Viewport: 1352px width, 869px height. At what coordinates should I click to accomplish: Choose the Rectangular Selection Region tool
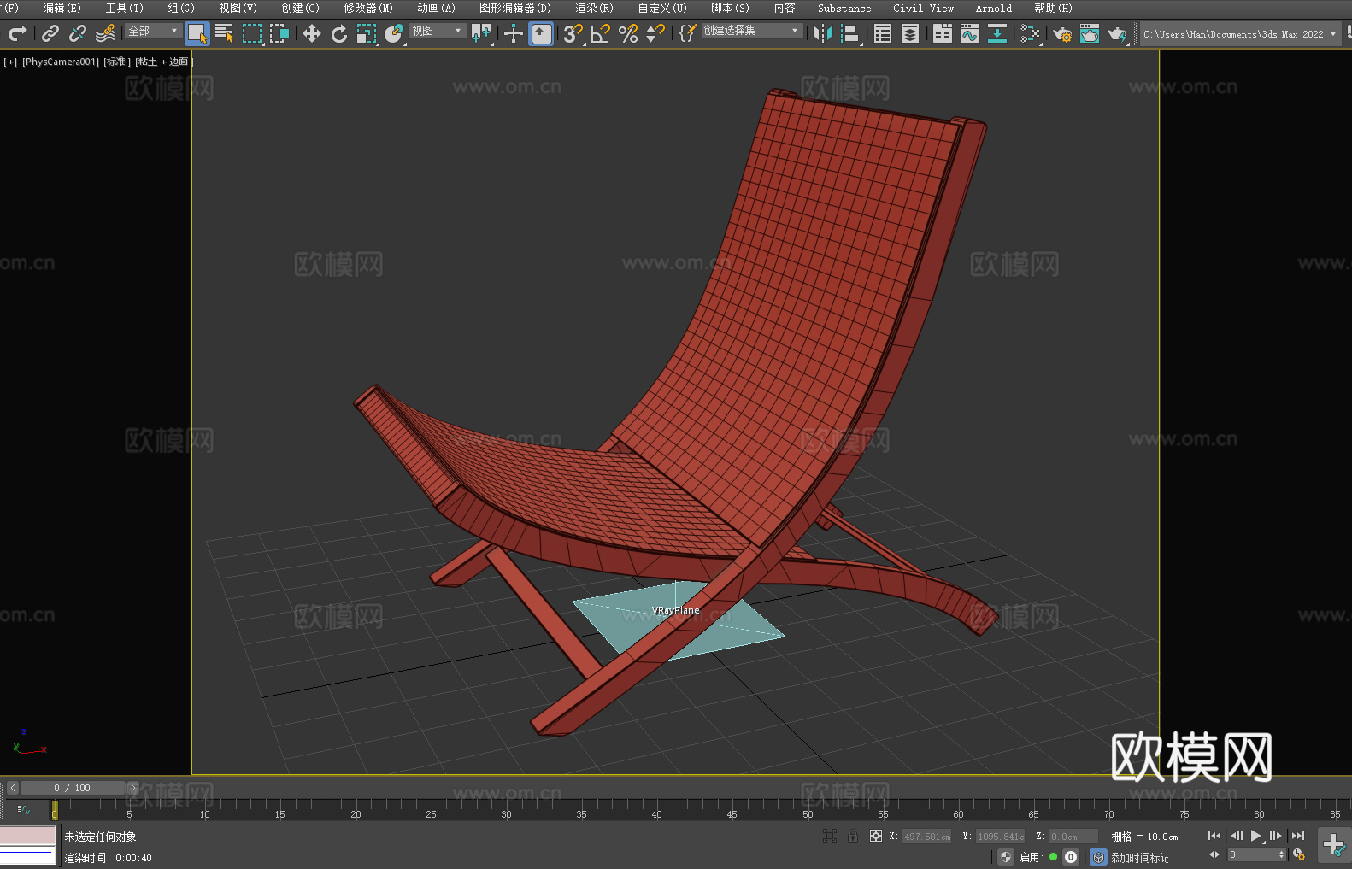252,33
